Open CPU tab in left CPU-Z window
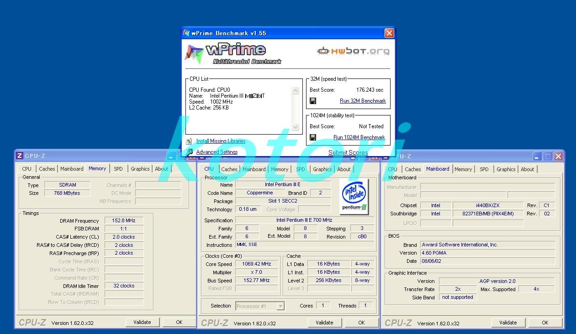 click(x=27, y=169)
